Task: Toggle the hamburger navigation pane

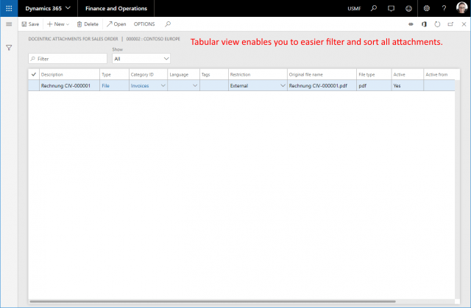Action: [x=9, y=24]
